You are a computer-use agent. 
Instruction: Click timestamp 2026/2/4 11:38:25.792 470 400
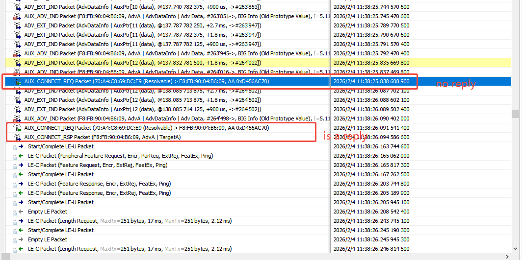[x=371, y=53]
